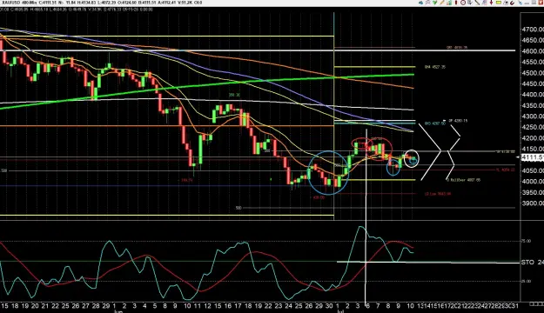Click the blue pin toolbar icon

[520, 3]
